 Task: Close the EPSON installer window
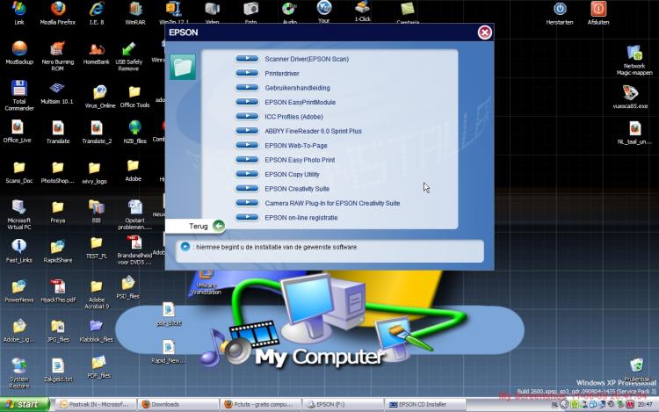(x=484, y=33)
